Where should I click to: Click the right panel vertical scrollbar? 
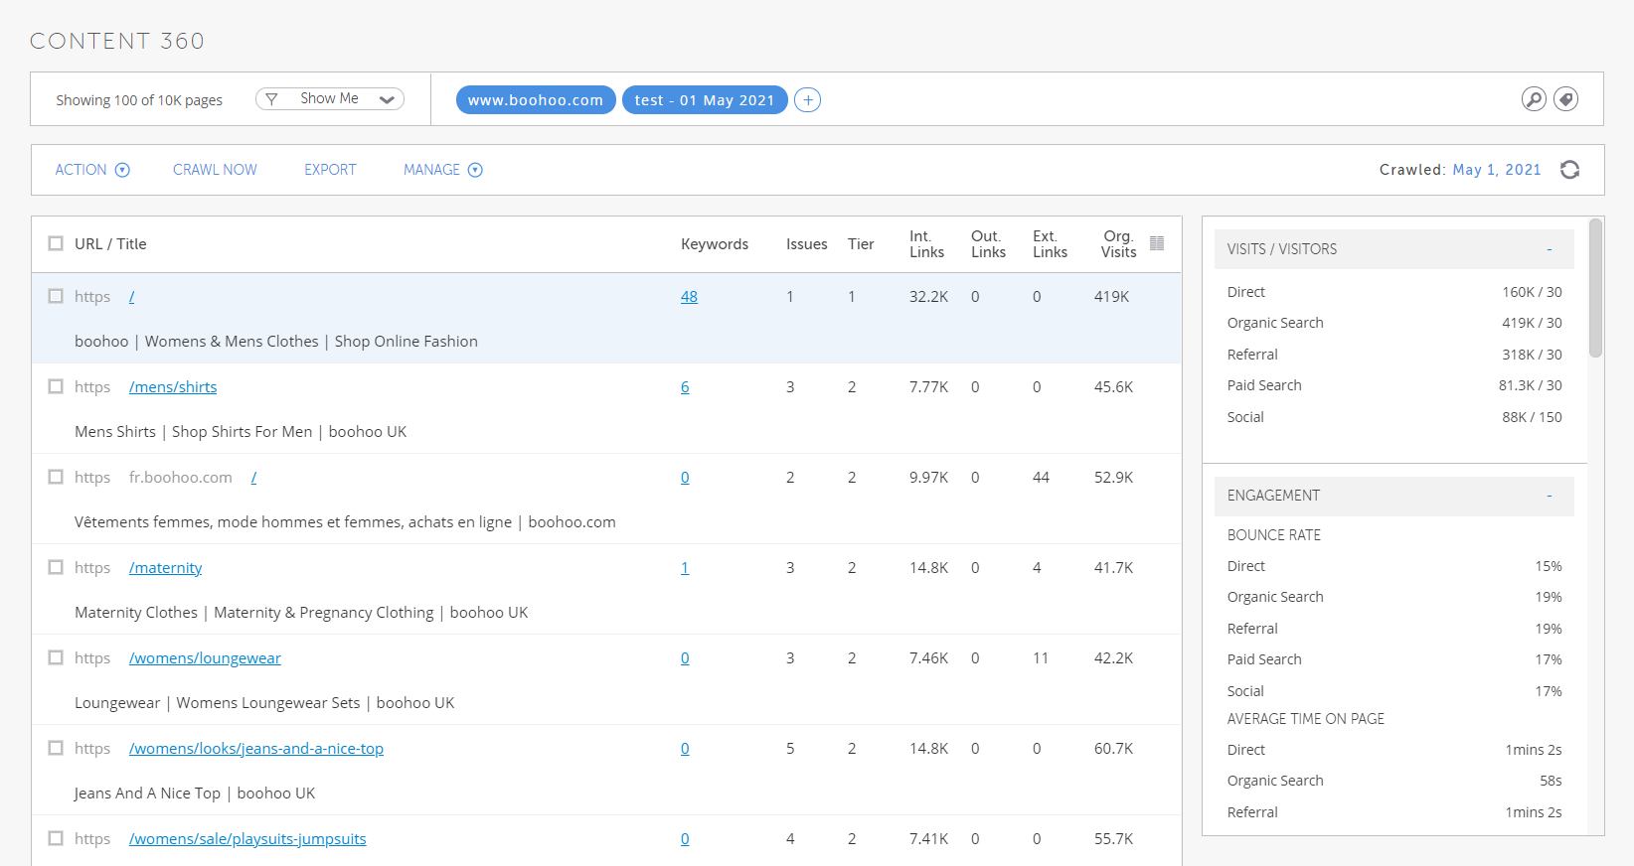pos(1595,288)
